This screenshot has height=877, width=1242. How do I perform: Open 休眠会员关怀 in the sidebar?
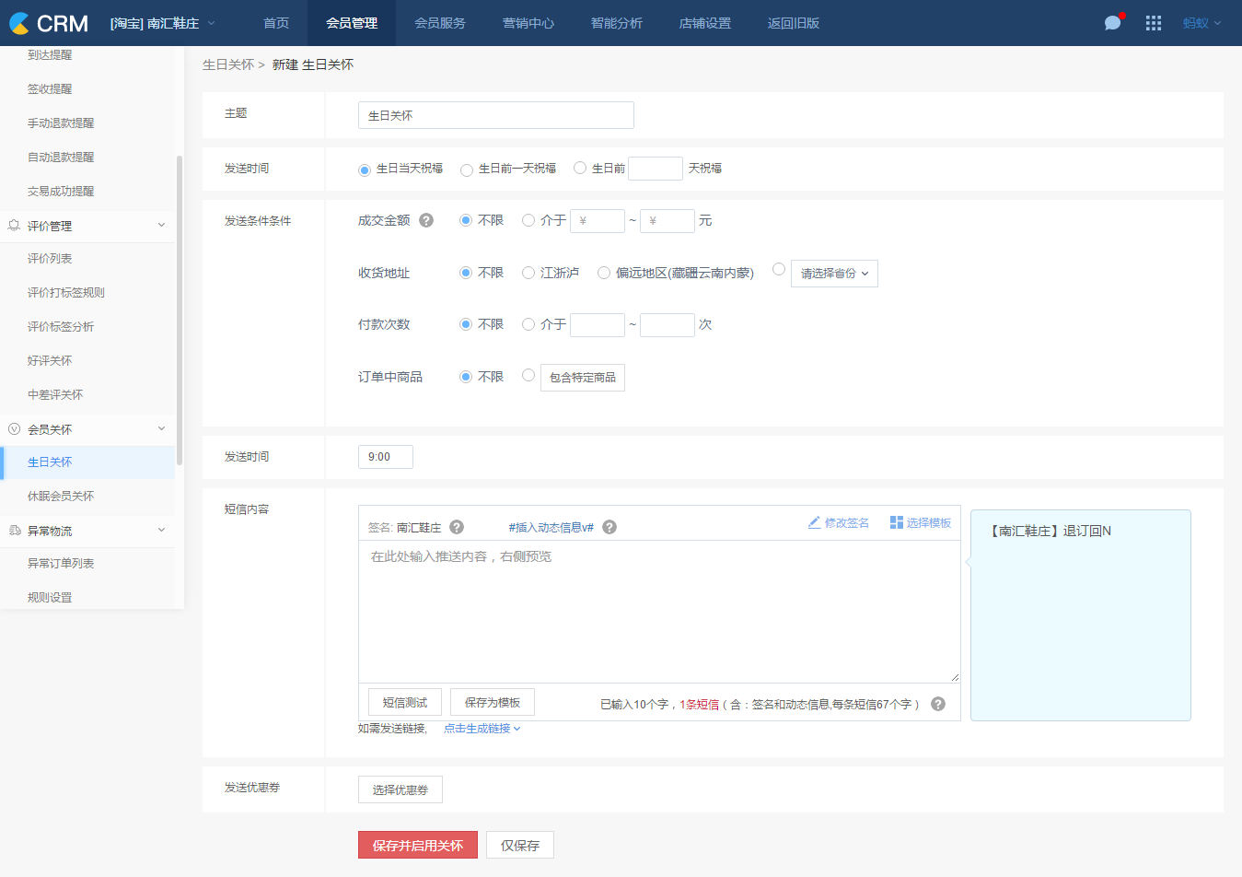tap(61, 497)
